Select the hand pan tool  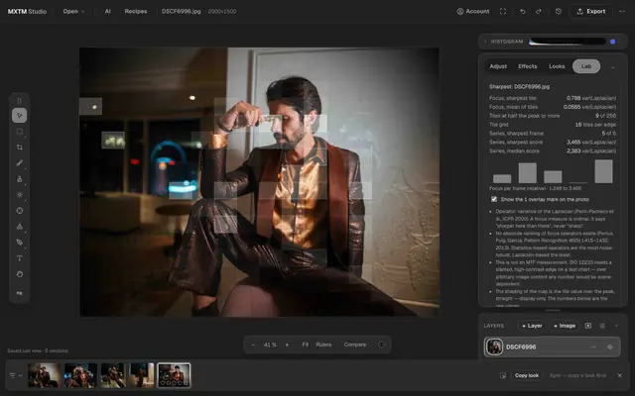click(x=19, y=274)
